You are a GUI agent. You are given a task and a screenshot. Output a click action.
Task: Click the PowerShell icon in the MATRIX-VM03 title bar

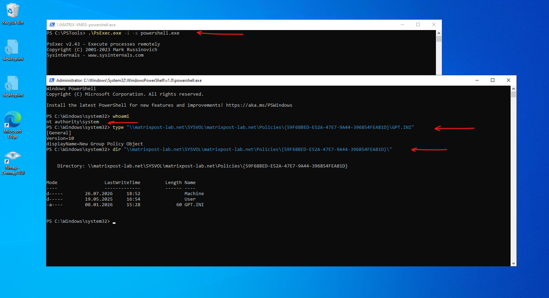tap(52, 25)
